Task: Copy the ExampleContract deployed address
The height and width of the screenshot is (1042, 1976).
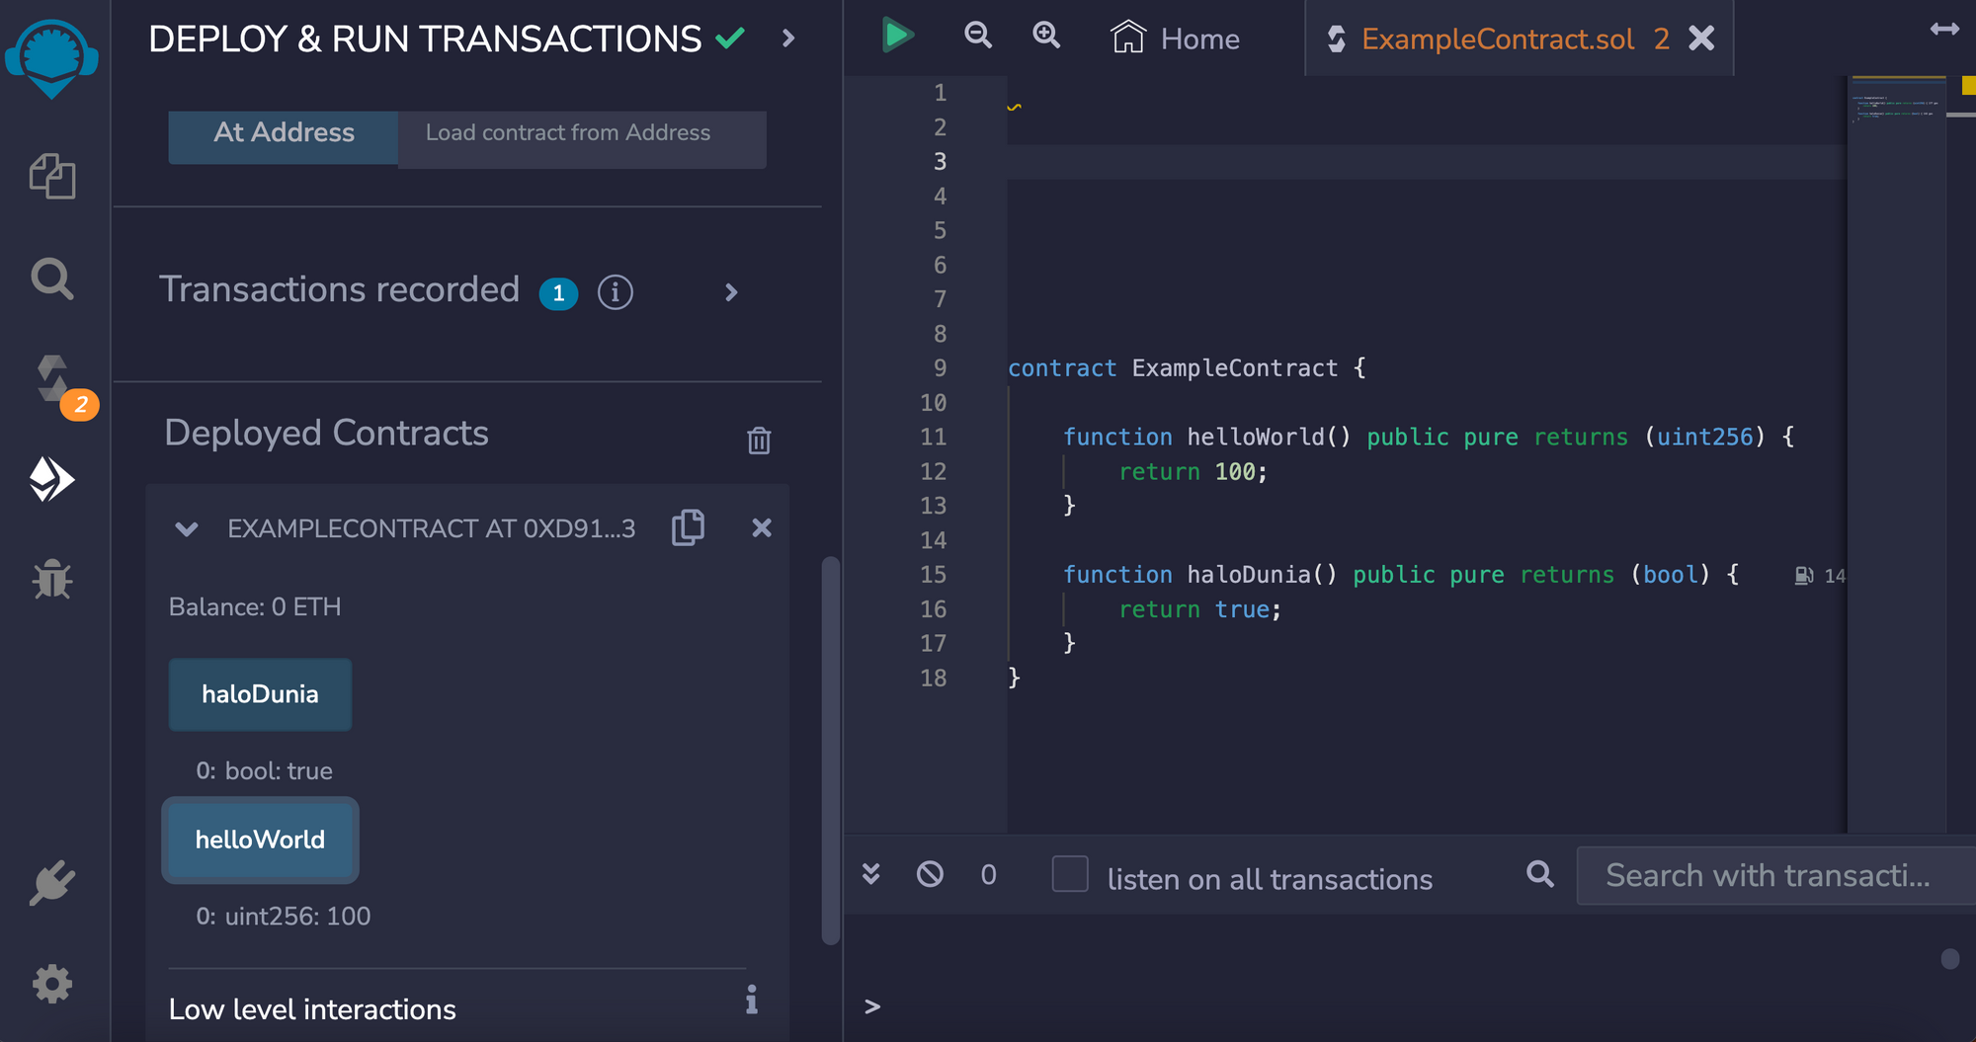Action: pyautogui.click(x=688, y=527)
